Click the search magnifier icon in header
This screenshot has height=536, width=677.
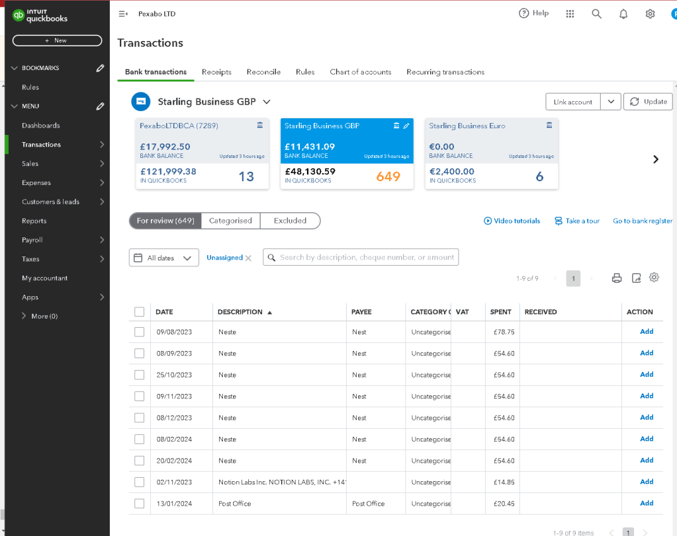(596, 14)
